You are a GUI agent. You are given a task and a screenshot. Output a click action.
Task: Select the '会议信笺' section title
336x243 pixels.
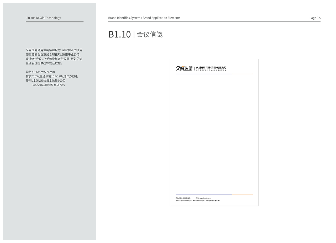pos(150,35)
